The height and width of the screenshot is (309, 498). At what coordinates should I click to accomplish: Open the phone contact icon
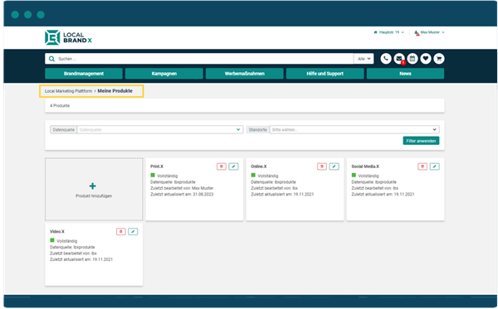pos(386,59)
